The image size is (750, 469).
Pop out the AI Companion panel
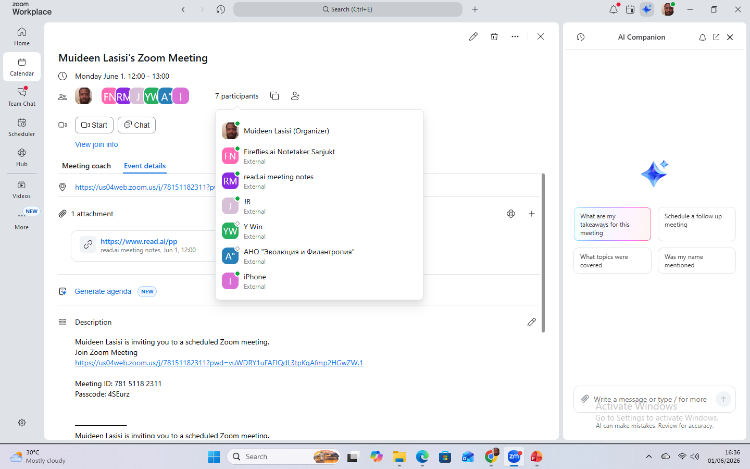tap(716, 37)
